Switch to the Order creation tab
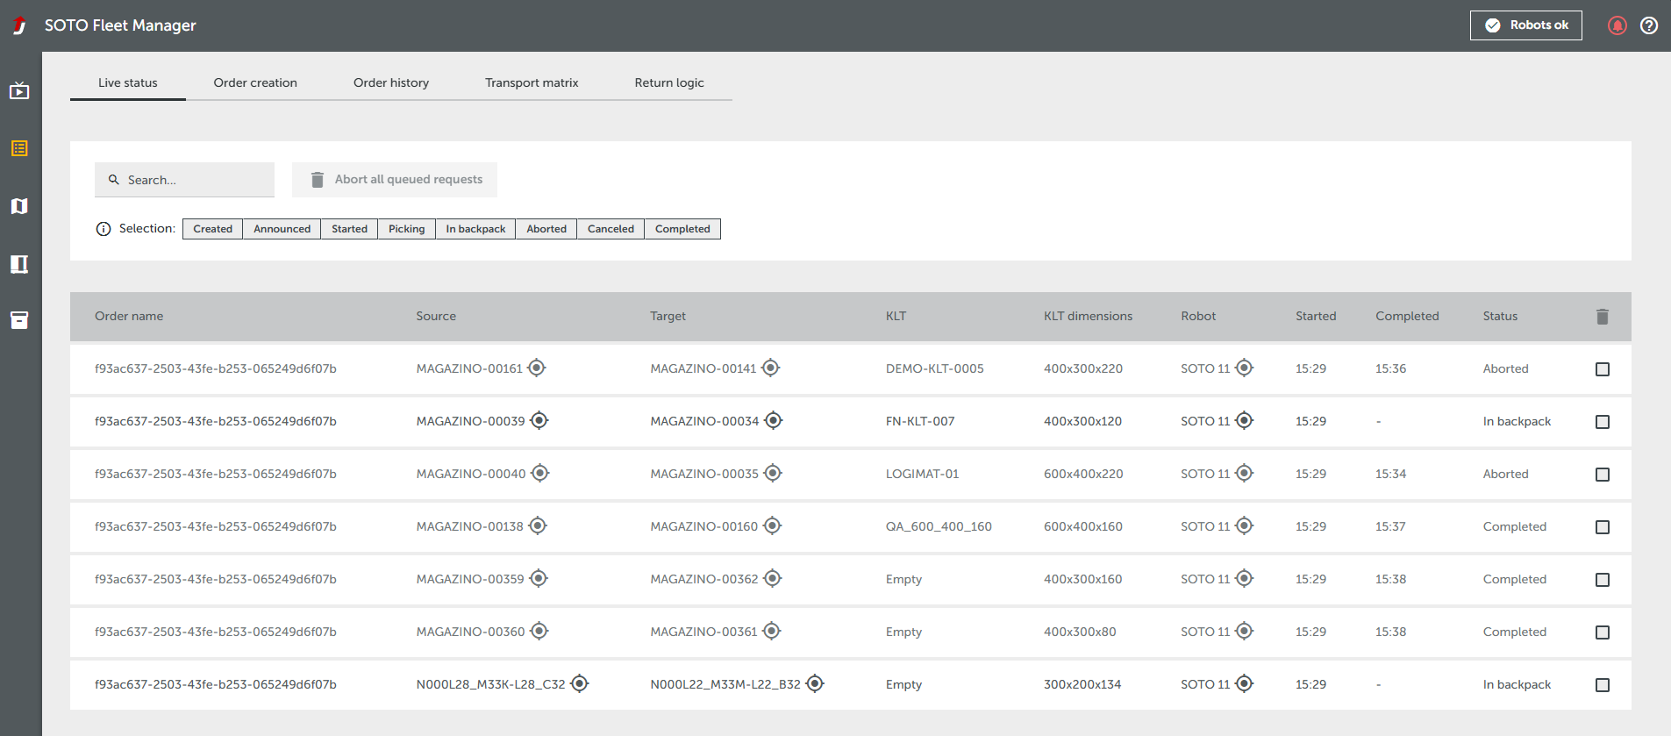 [x=255, y=82]
